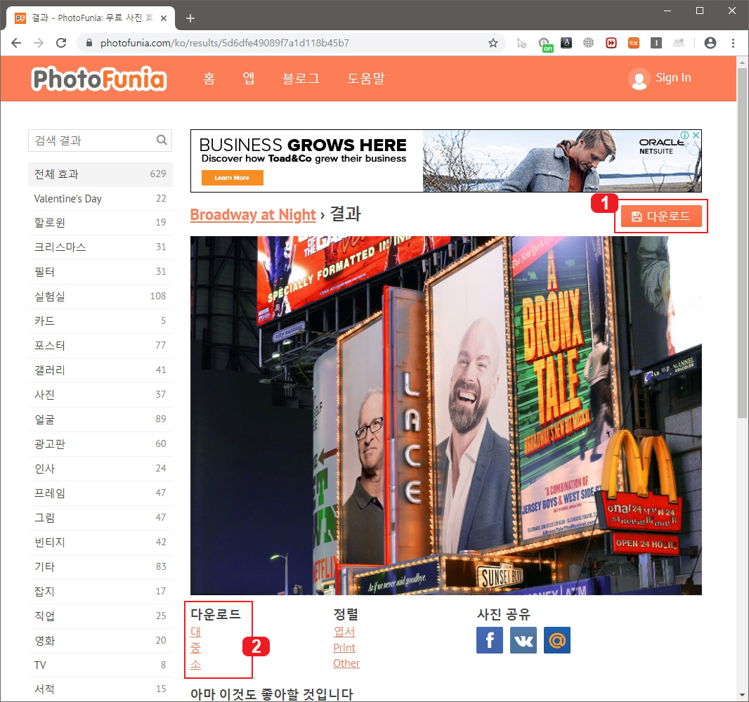Select the 필터 category
The width and height of the screenshot is (749, 702).
[x=100, y=272]
